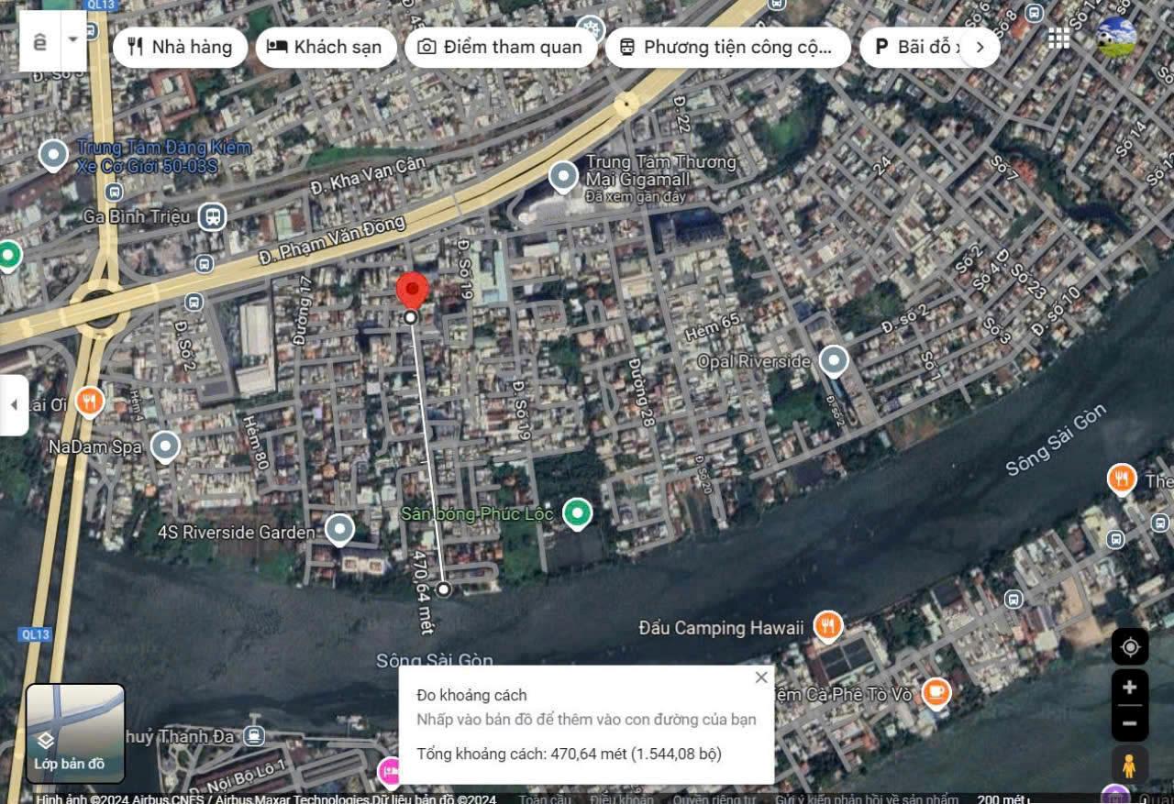This screenshot has height=804, width=1174.
Task: Click the my-location target icon
Action: click(x=1130, y=647)
